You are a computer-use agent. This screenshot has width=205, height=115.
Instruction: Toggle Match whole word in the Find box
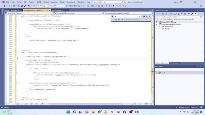119,19
